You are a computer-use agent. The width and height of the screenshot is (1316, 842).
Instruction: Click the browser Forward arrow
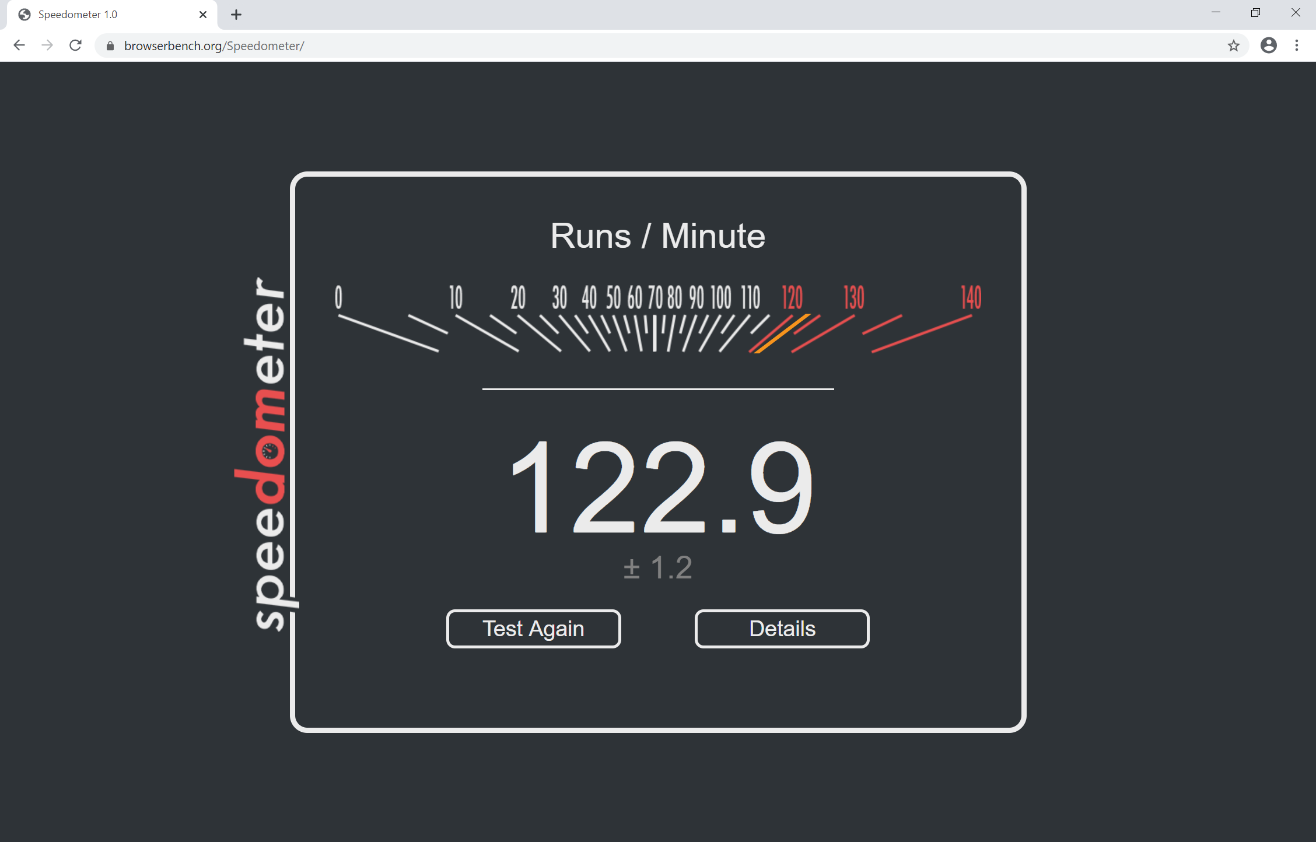coord(47,45)
